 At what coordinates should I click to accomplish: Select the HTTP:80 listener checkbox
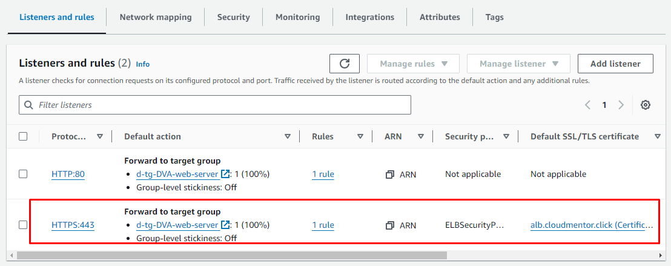pos(23,174)
